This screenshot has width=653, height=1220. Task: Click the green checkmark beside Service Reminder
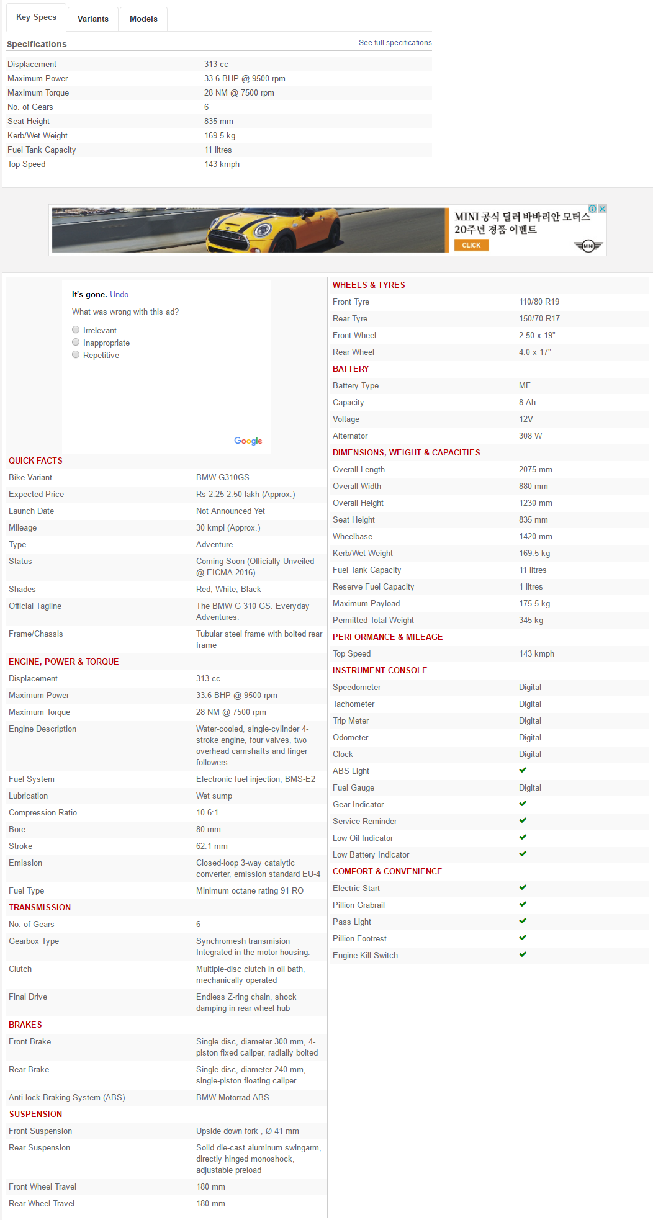(x=523, y=820)
